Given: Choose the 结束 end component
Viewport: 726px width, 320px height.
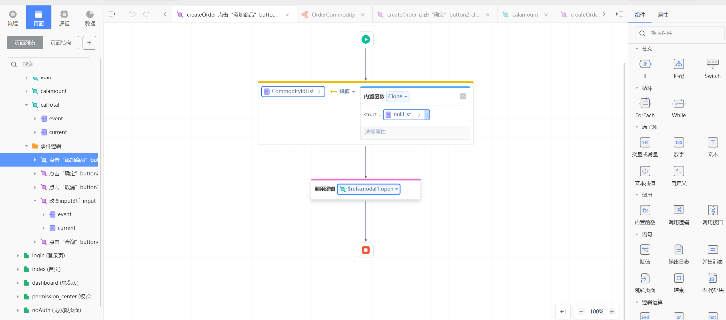Looking at the screenshot, I should click(679, 283).
